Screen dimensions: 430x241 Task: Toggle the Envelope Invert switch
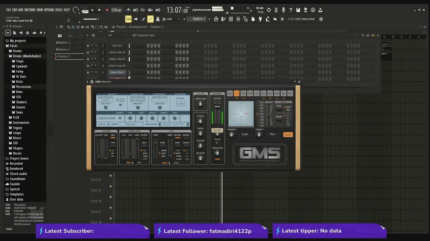tap(144, 138)
